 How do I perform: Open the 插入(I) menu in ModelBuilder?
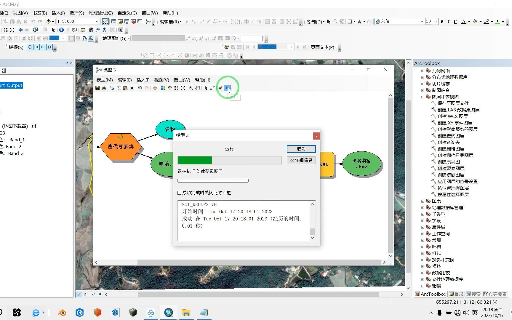[x=143, y=80]
